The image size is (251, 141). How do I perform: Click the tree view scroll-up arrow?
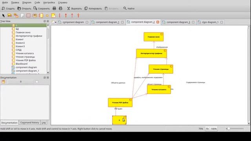pyautogui.click(x=48, y=25)
